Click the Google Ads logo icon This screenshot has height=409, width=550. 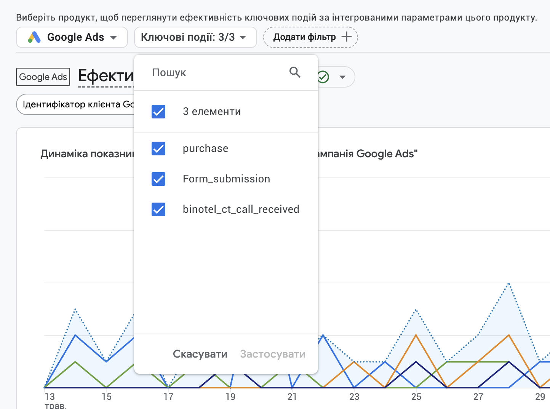click(x=34, y=37)
